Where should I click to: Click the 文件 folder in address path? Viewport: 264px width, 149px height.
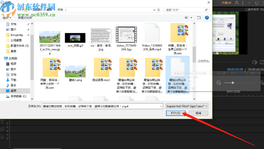pyautogui.click(x=60, y=10)
